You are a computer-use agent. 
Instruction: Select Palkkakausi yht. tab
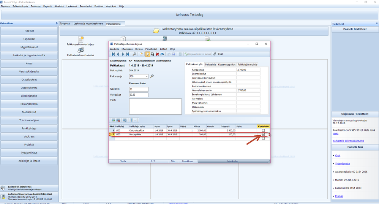tap(194, 64)
